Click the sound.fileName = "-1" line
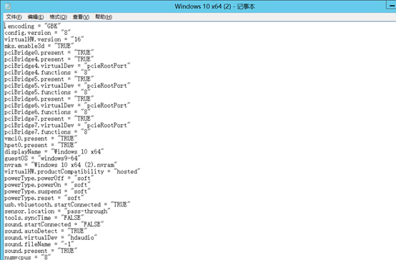Viewport: 396px width, 260px height. [x=39, y=244]
